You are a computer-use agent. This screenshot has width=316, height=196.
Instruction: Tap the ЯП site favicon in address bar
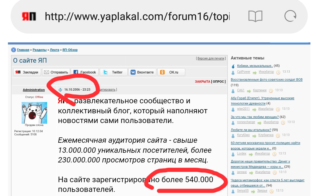tap(29, 16)
